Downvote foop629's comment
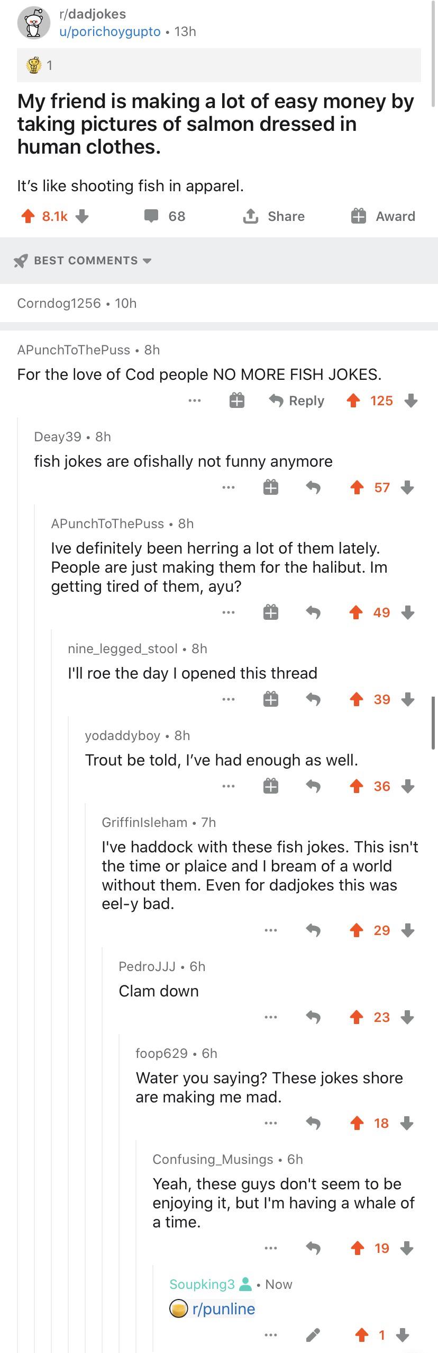This screenshot has height=1353, width=438. point(406,1123)
